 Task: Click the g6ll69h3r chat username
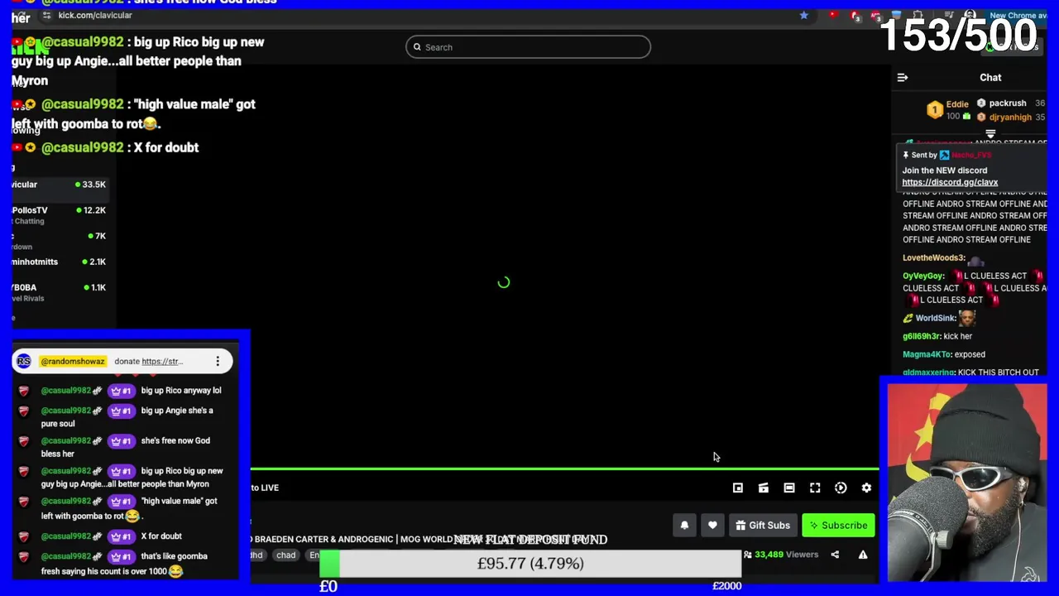(920, 336)
